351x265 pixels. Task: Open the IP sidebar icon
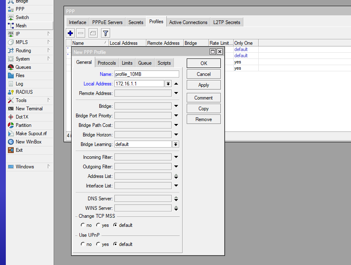point(11,34)
